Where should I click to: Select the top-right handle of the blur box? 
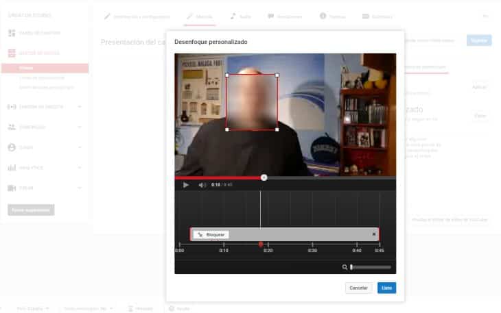pyautogui.click(x=277, y=75)
